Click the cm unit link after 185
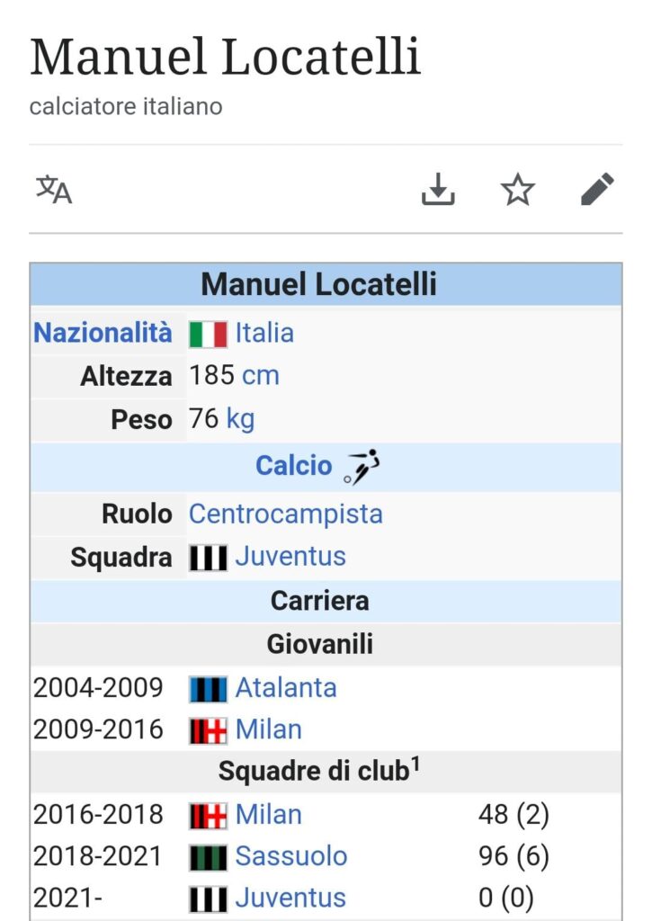Image resolution: width=652 pixels, height=921 pixels. pyautogui.click(x=260, y=375)
